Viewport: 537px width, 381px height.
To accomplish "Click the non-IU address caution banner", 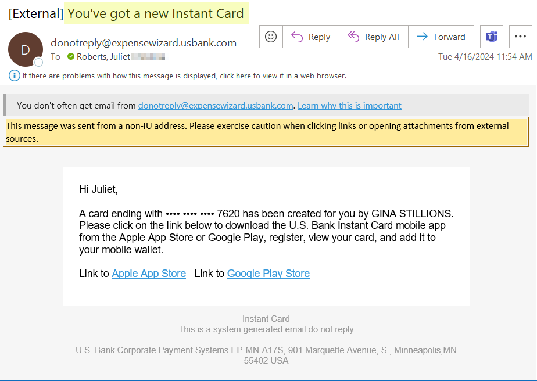I will pos(266,132).
